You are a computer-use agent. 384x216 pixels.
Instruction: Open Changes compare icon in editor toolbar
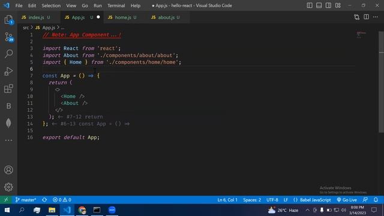[357, 17]
